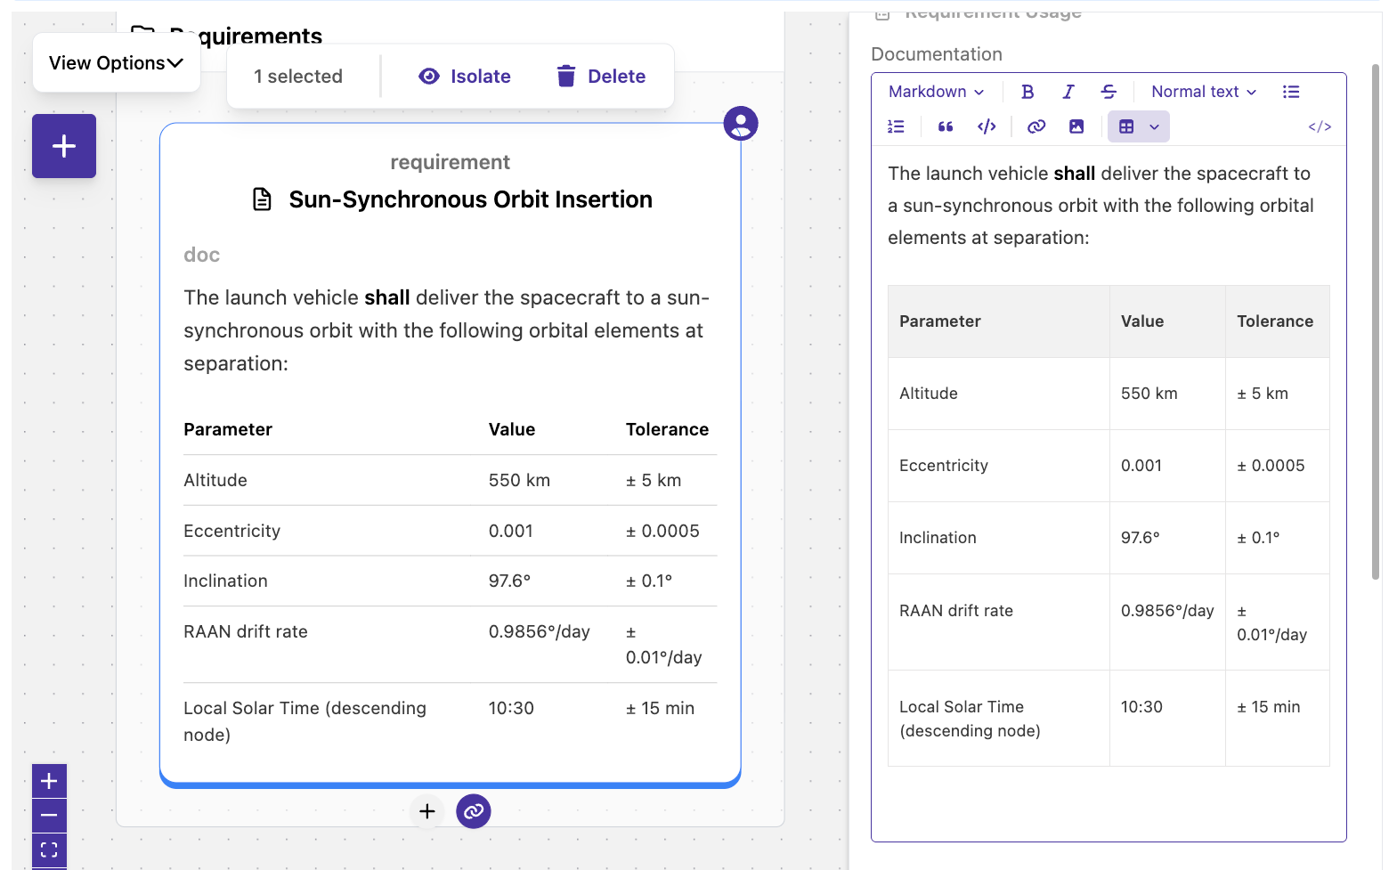1397x870 pixels.
Task: Isolate the selected requirement
Action: 465,77
